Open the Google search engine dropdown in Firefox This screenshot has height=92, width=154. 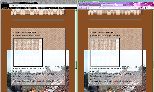pyautogui.click(x=146, y=8)
